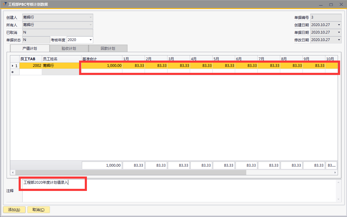Expand the 单据日期 date picker
This screenshot has height=217, width=347.
tap(339, 32)
